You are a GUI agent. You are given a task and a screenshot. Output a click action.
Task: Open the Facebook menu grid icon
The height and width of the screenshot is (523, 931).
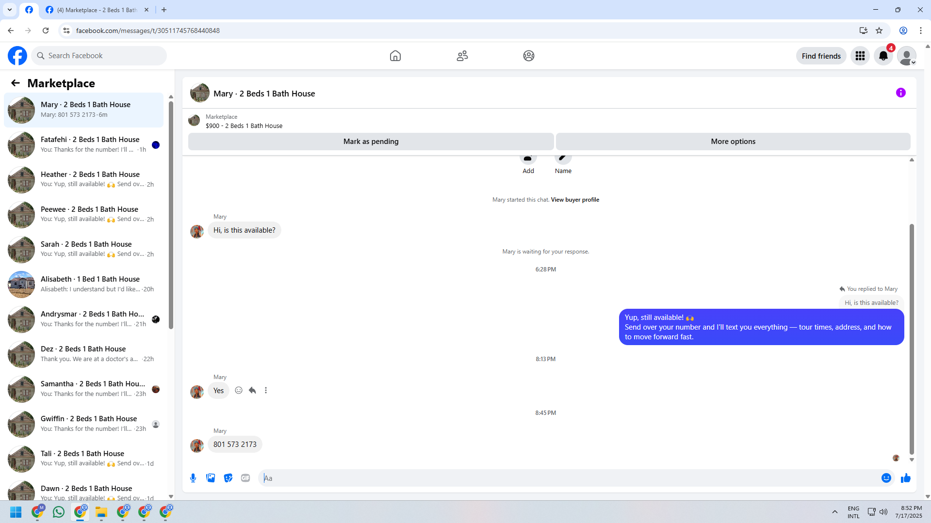pyautogui.click(x=860, y=56)
